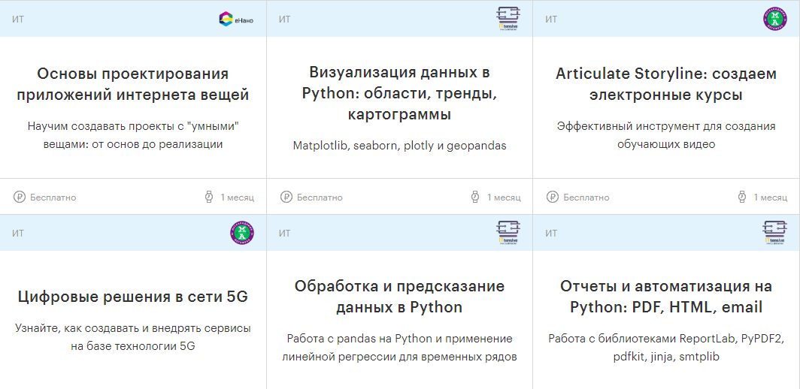
Task: Click the purple round logo on the 5G card
Action: click(x=242, y=234)
